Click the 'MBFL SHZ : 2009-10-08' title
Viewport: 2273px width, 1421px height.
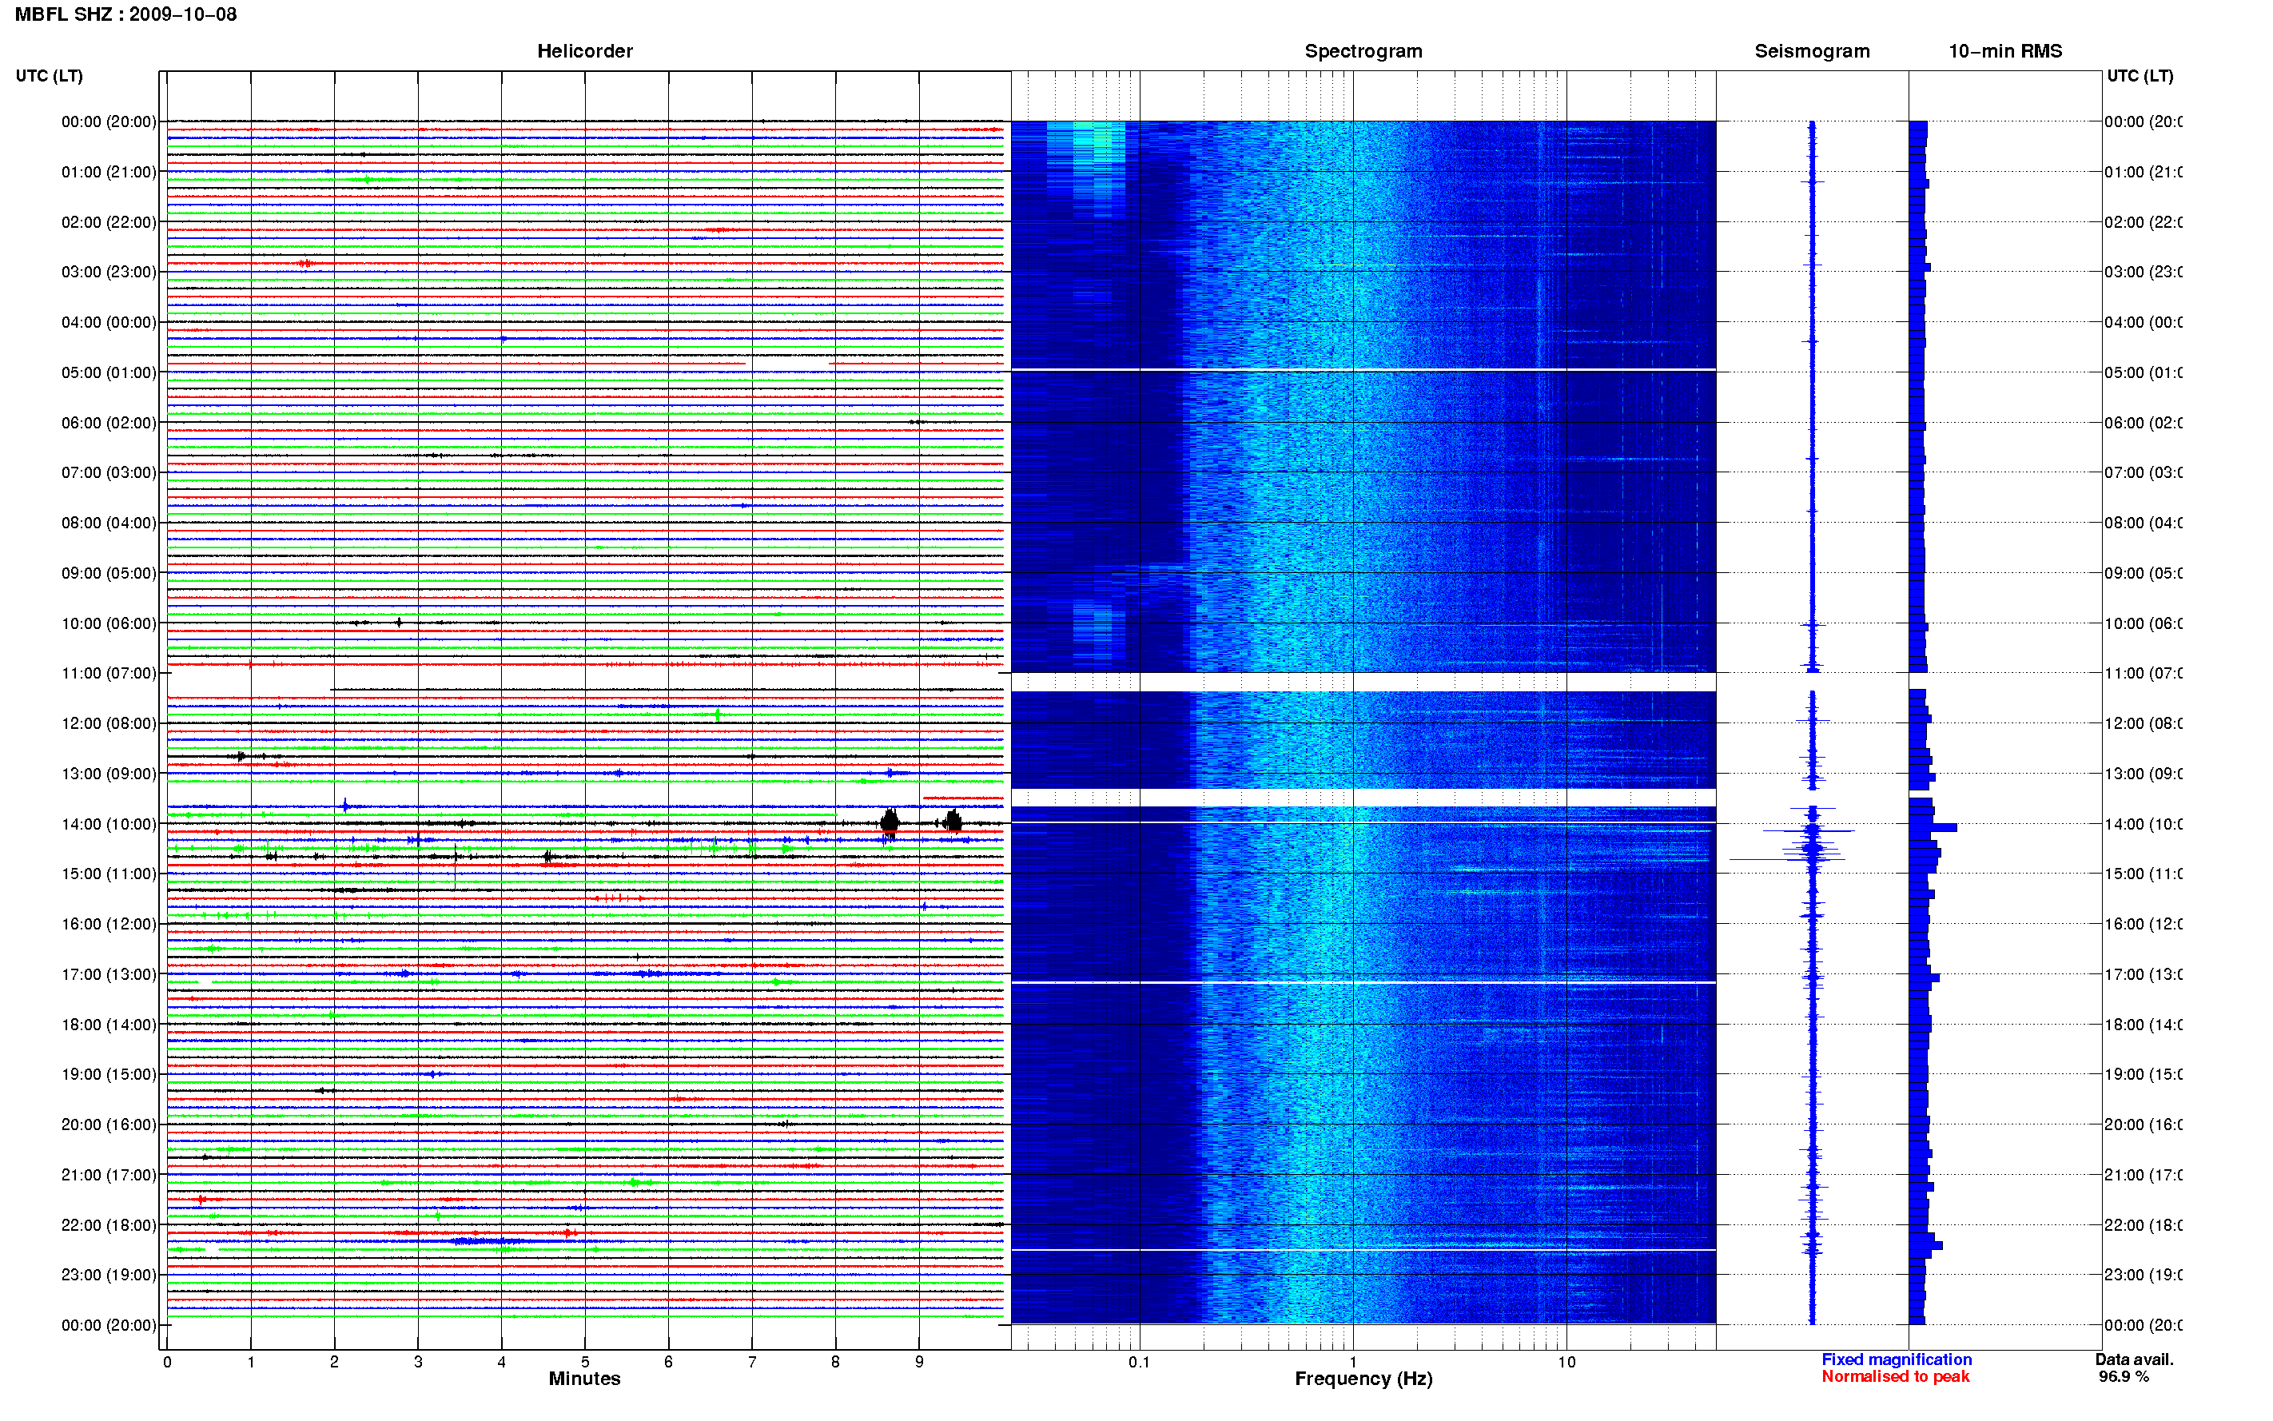tap(126, 14)
